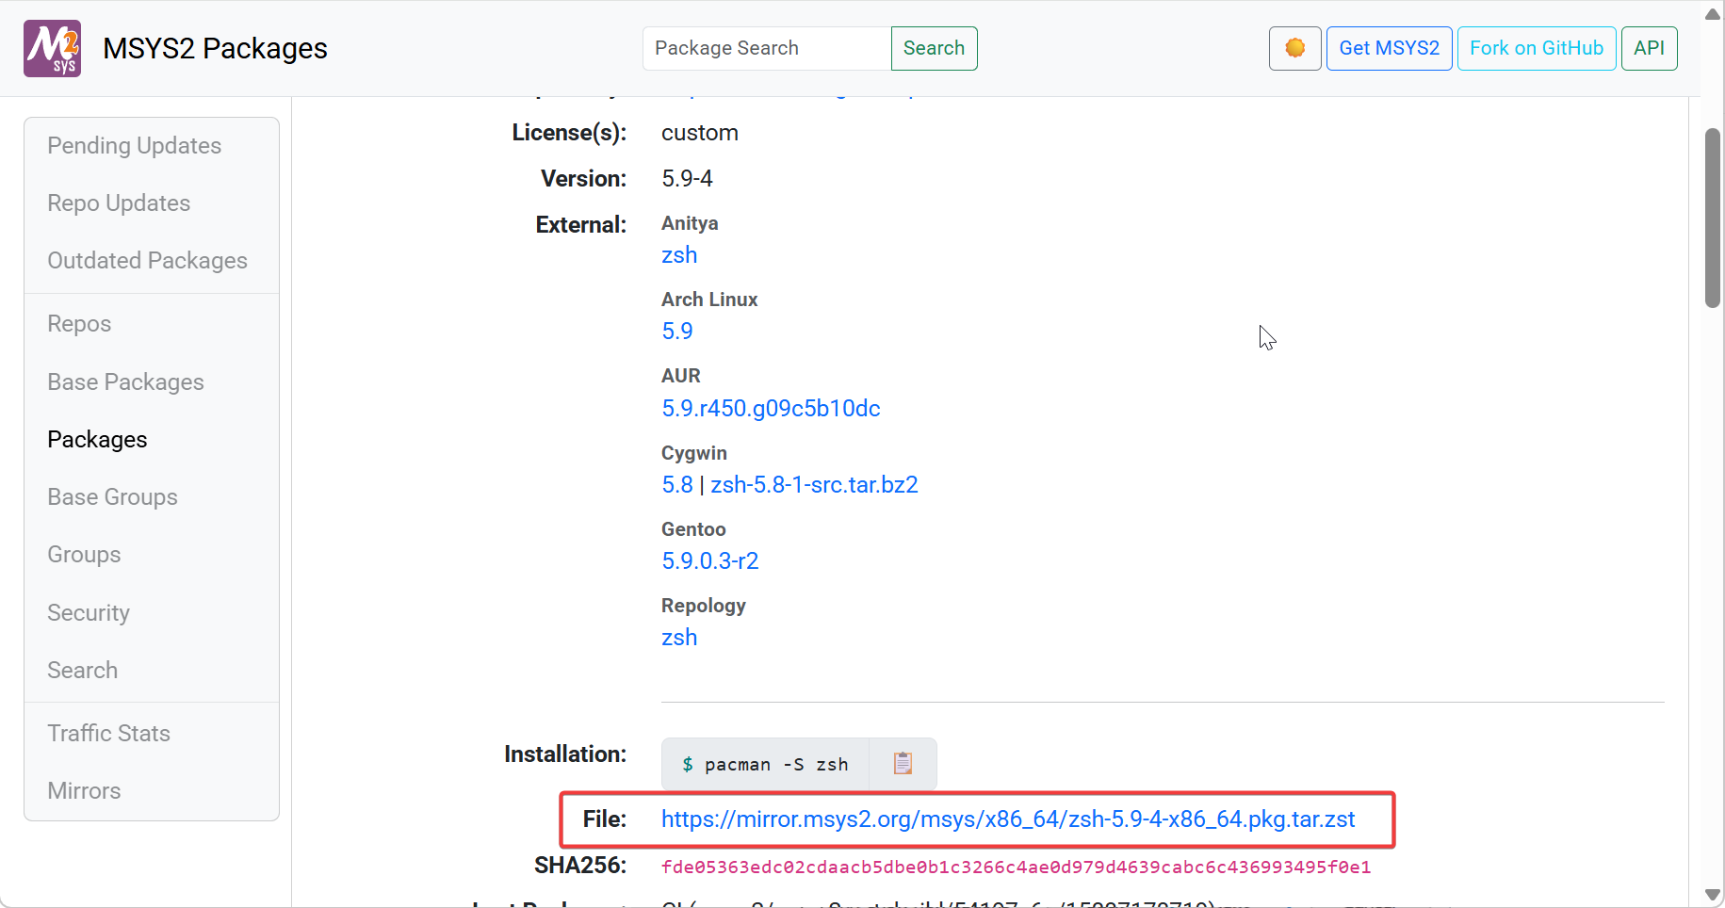Open the AUR 5.9.r450.g09c5b10dc link
Image resolution: width=1725 pixels, height=908 pixels.
[771, 408]
